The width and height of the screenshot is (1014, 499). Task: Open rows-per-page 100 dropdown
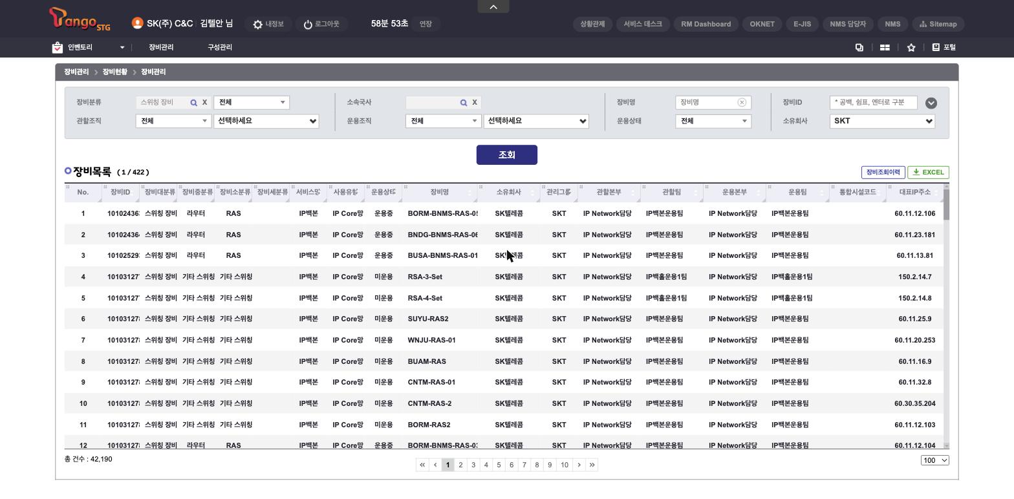point(935,460)
